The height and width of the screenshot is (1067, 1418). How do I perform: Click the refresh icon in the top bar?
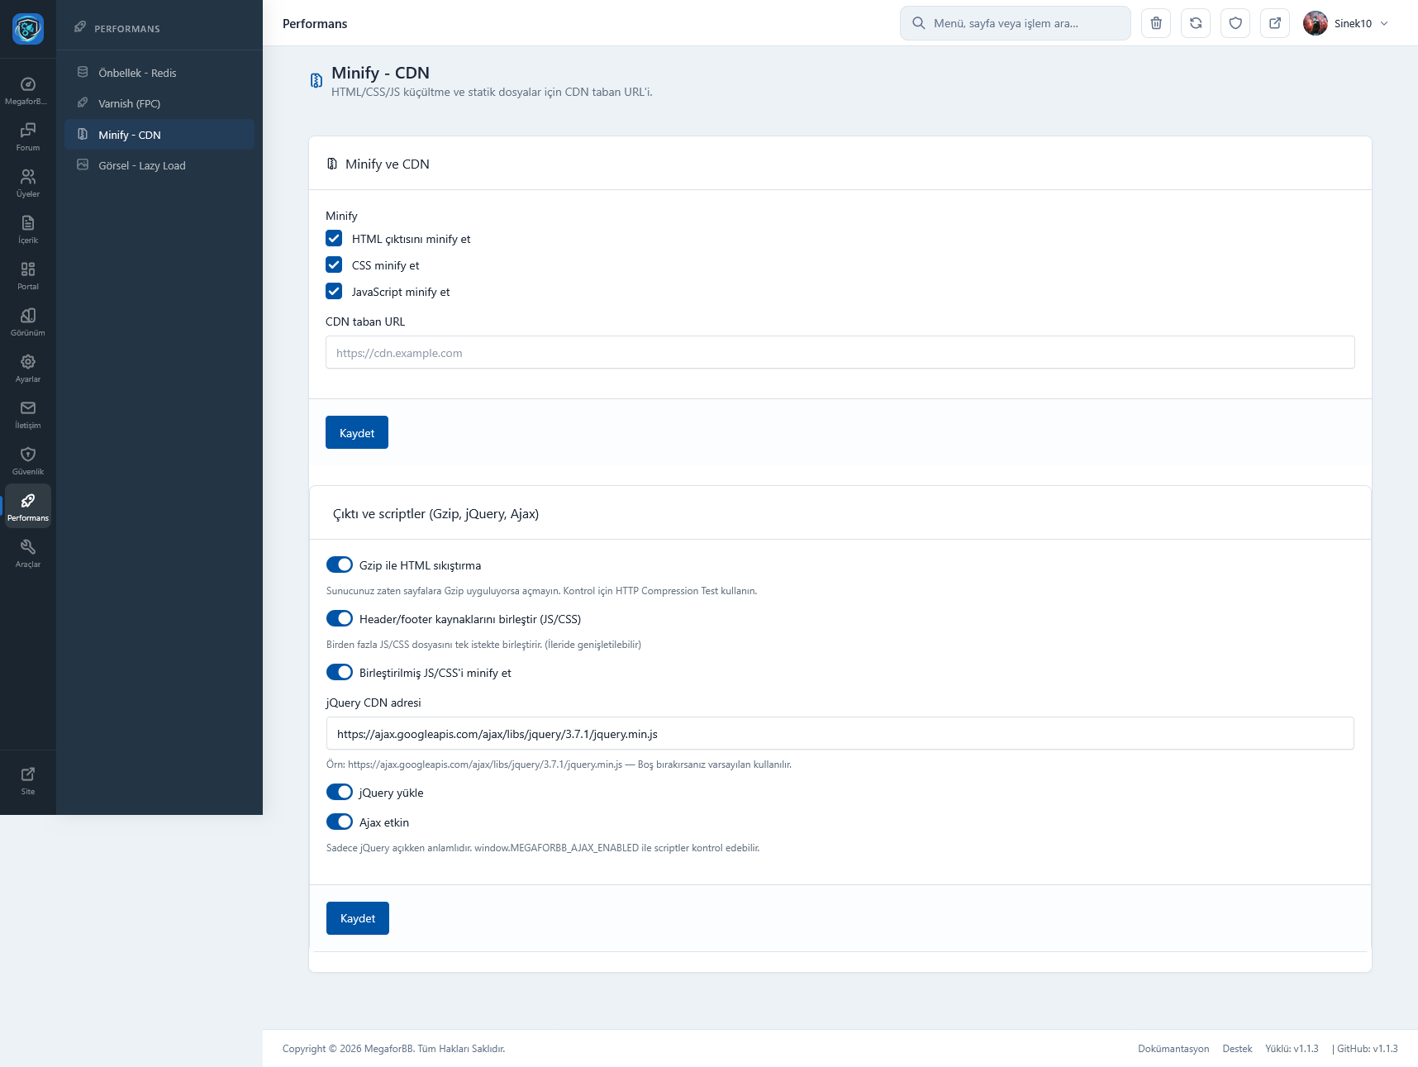[1196, 23]
